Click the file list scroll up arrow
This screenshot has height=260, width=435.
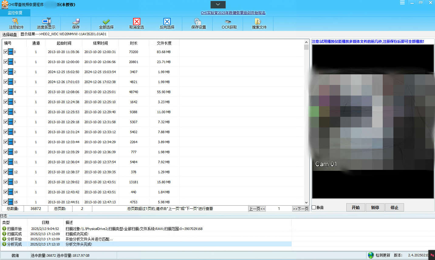pos(306,42)
